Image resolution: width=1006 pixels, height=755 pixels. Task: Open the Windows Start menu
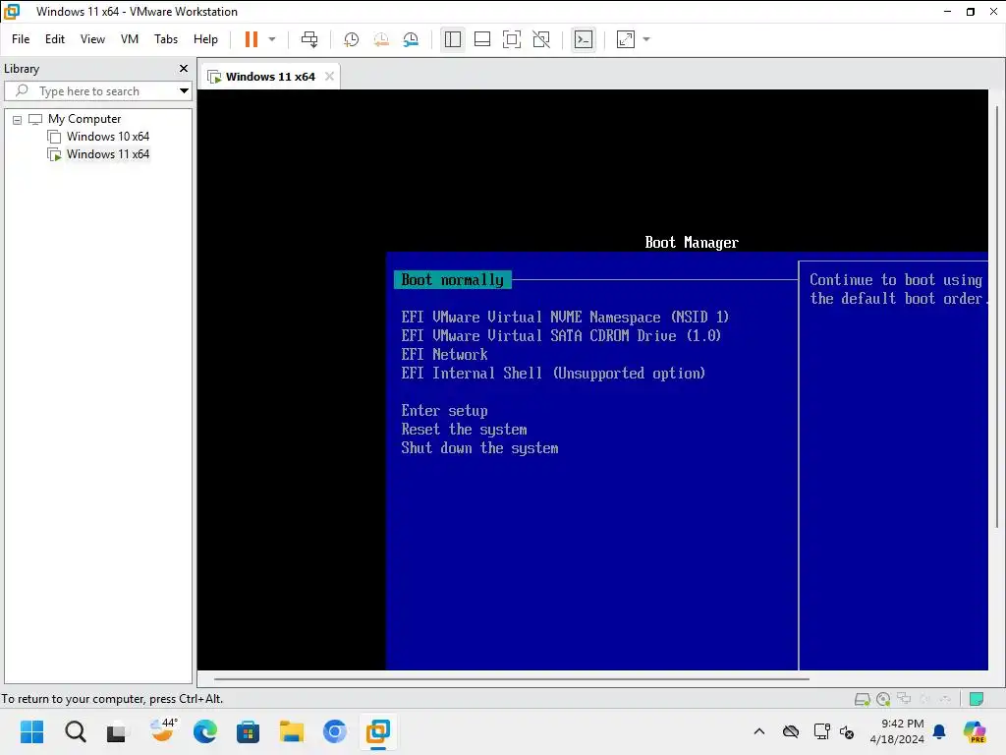[31, 731]
